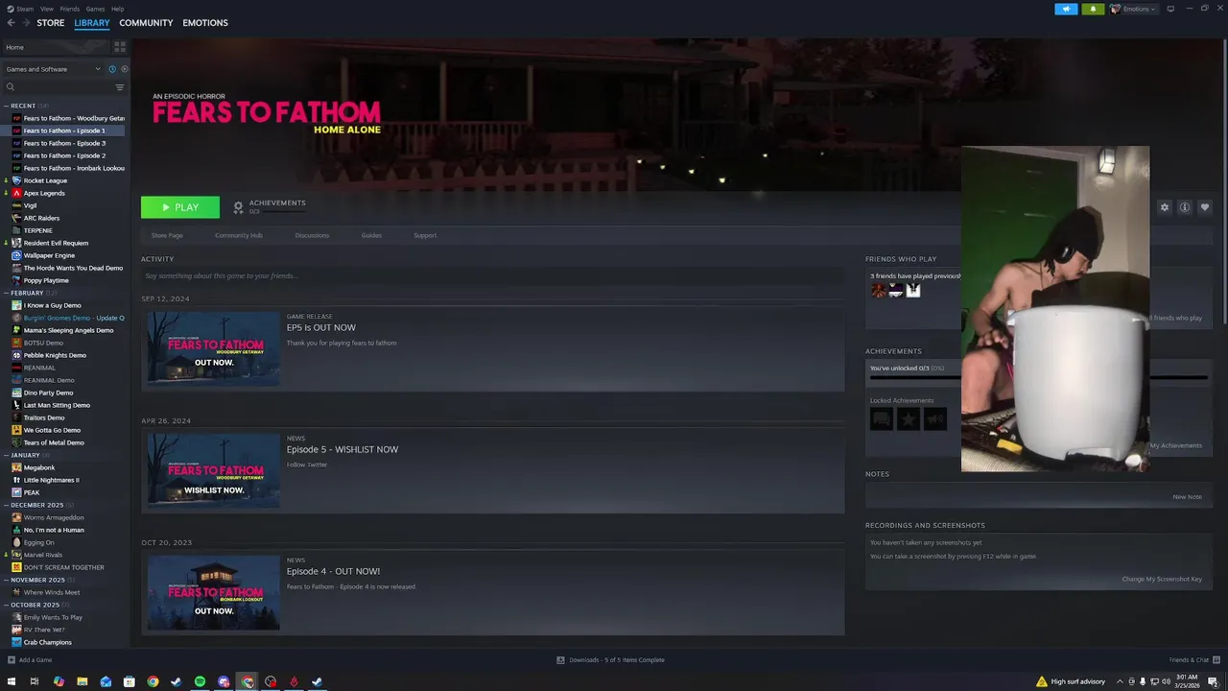Go forward with the navigation arrow
1228x691 pixels.
pos(26,23)
